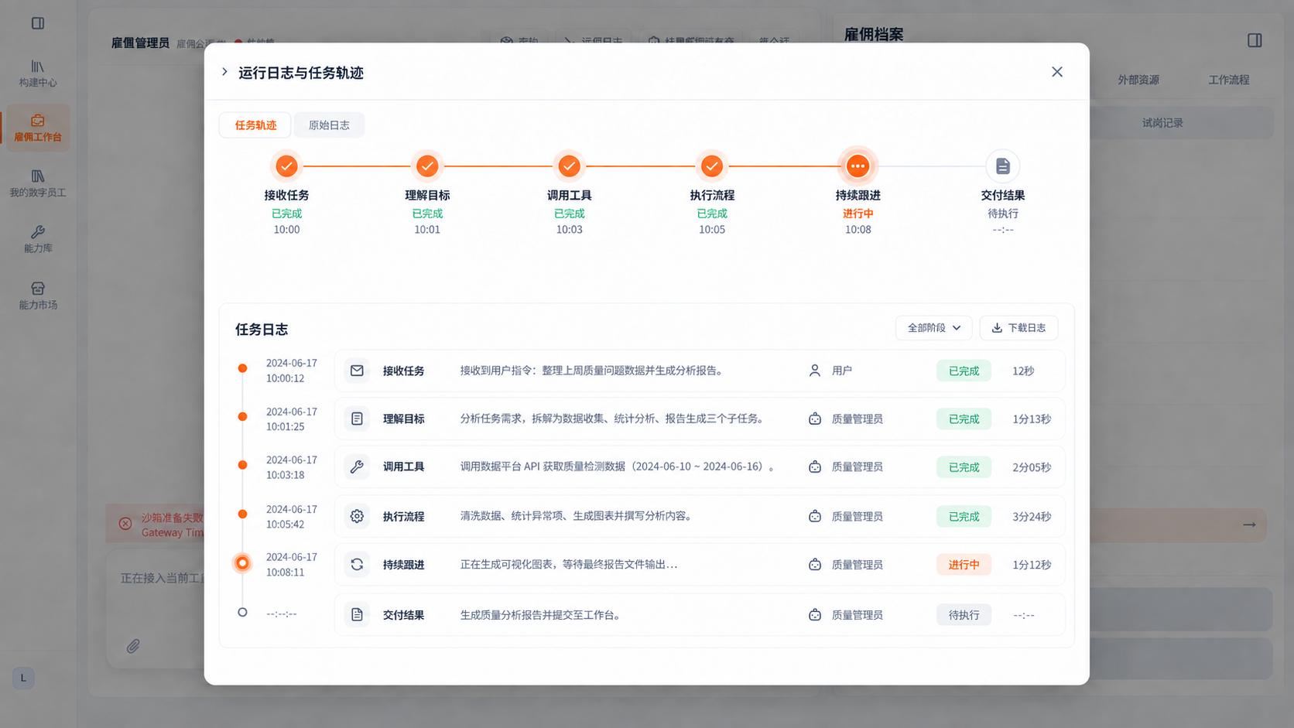Image resolution: width=1294 pixels, height=728 pixels.
Task: Close the 运行日志与任务轨迹 dialog
Action: coord(1057,72)
